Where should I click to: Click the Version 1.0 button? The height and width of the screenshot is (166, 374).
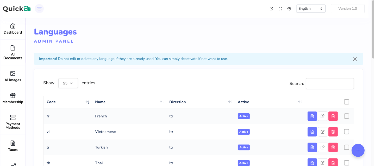pyautogui.click(x=347, y=9)
